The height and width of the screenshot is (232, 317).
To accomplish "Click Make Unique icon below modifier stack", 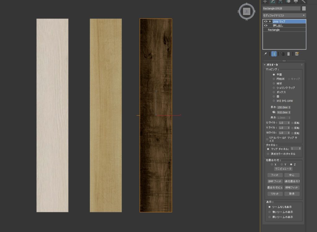I will tap(282, 54).
